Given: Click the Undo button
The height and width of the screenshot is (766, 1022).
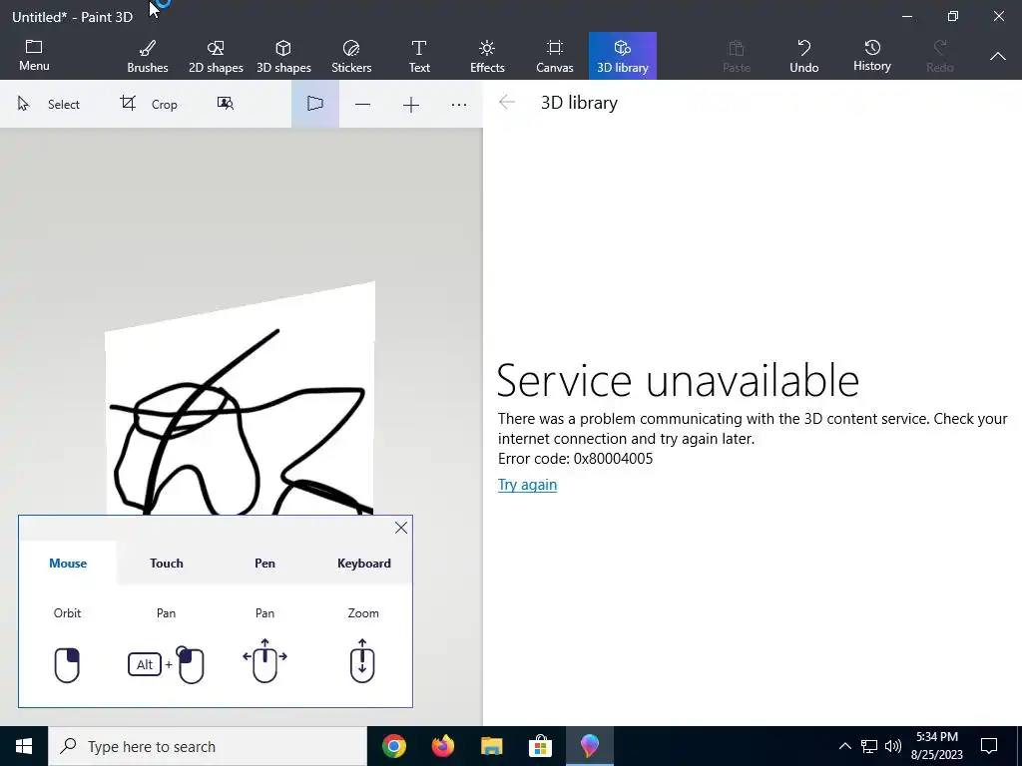Looking at the screenshot, I should tap(803, 56).
